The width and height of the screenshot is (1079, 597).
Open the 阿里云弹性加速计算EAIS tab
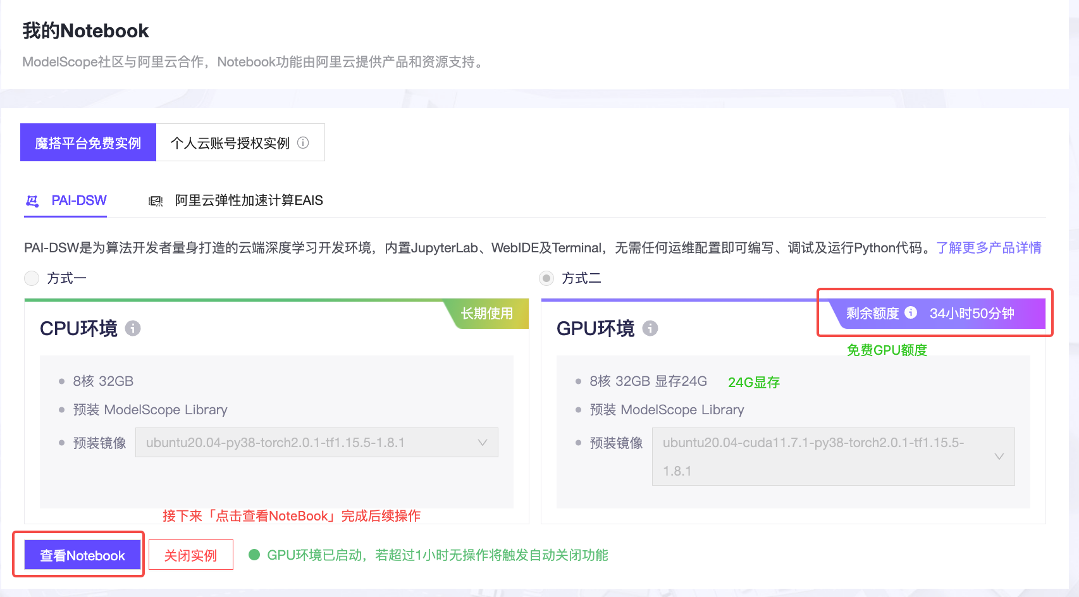(x=249, y=200)
